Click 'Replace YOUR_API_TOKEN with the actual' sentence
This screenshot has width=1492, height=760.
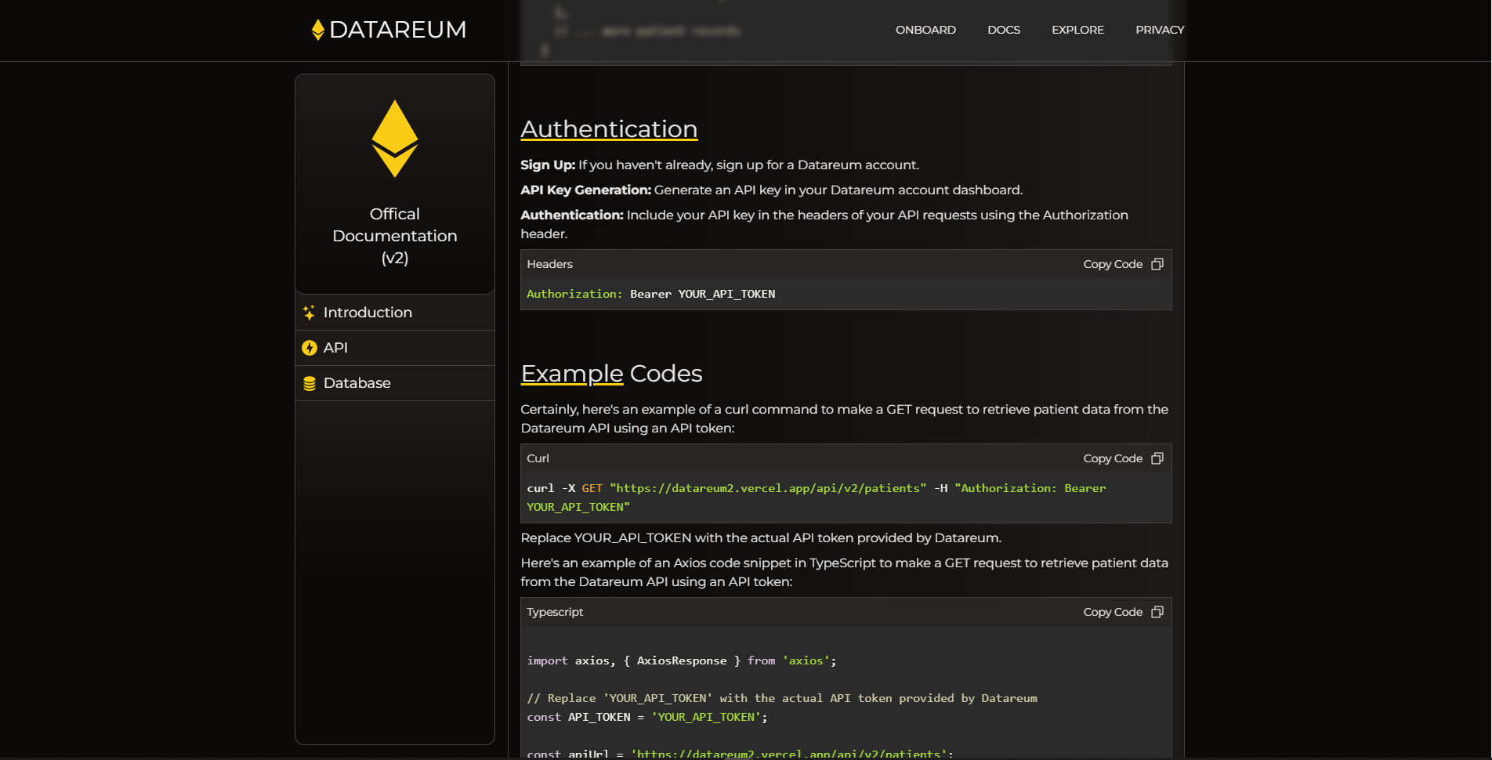pyautogui.click(x=761, y=537)
